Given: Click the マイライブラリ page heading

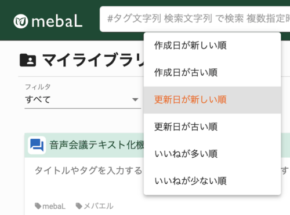Looking at the screenshot, I should click(x=93, y=60).
